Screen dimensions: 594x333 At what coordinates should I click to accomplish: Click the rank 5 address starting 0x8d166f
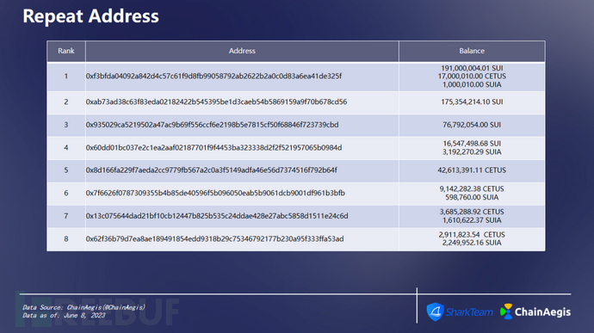click(x=212, y=170)
